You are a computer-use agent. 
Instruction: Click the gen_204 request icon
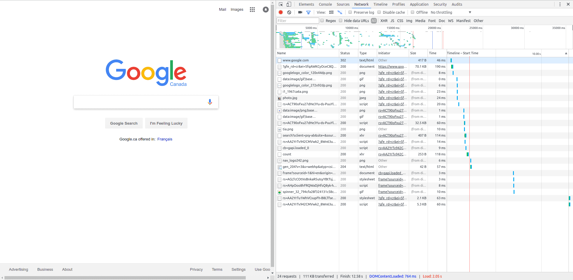tap(279, 167)
